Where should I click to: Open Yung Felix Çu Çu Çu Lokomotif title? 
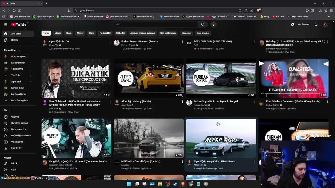click(x=78, y=161)
